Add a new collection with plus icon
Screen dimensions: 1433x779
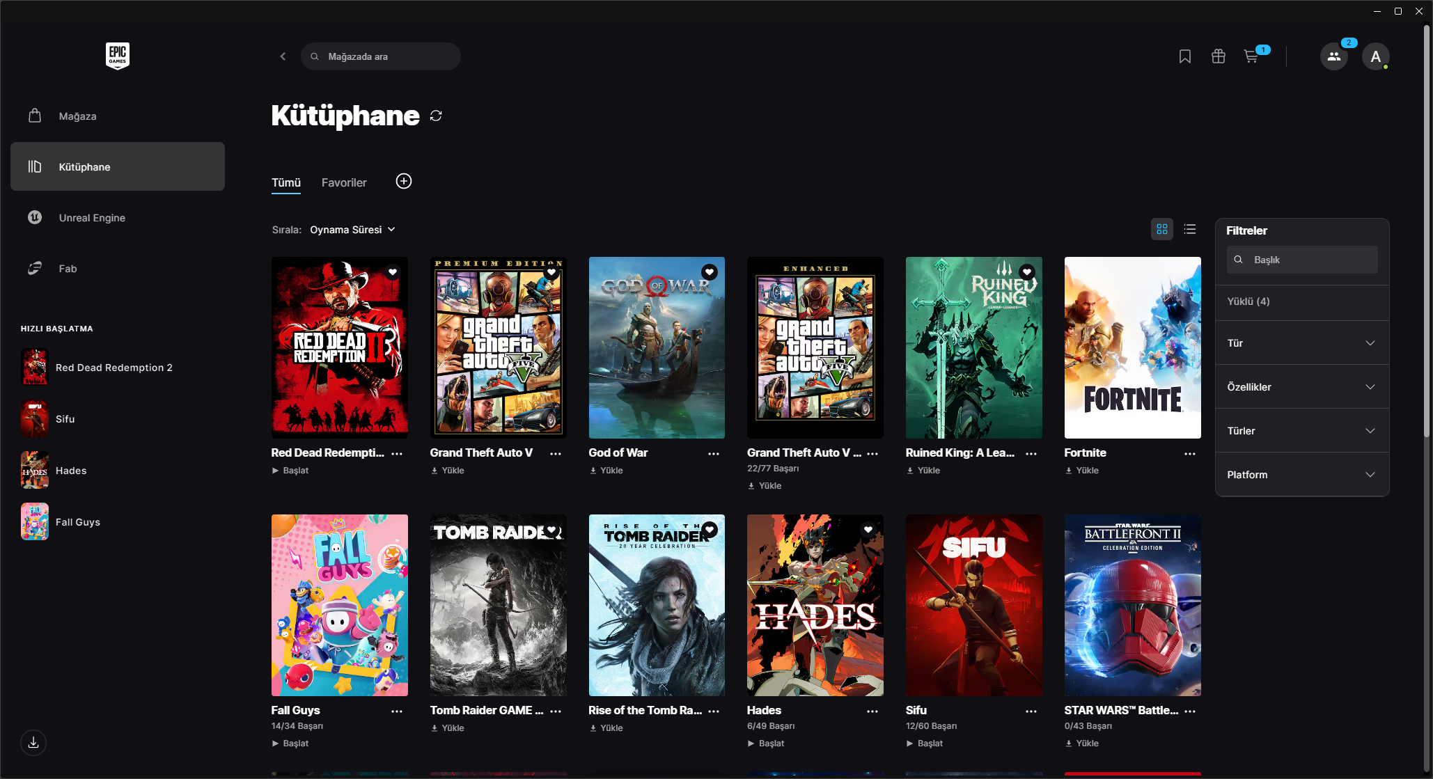pyautogui.click(x=404, y=182)
